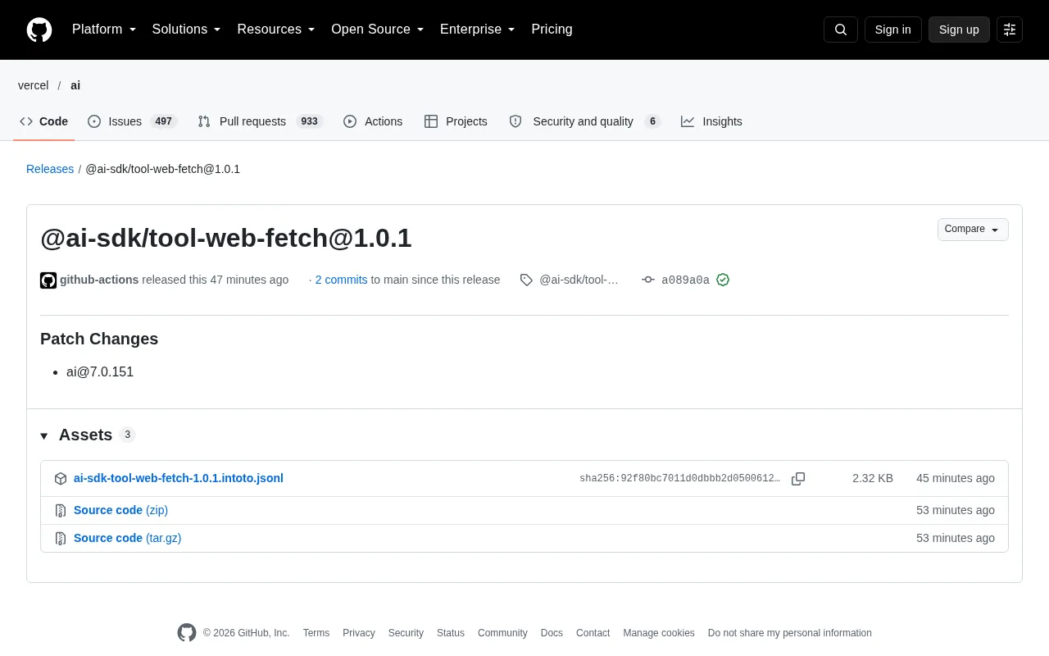
Task: Open the github-actions author link
Action: pos(99,280)
